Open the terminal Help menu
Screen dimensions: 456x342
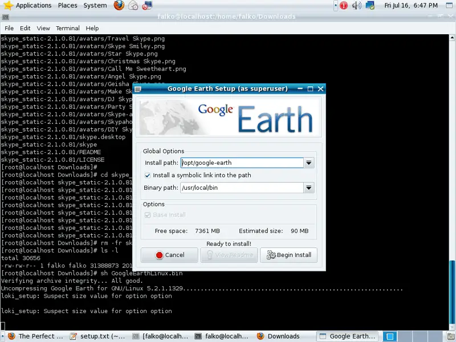[x=92, y=28]
